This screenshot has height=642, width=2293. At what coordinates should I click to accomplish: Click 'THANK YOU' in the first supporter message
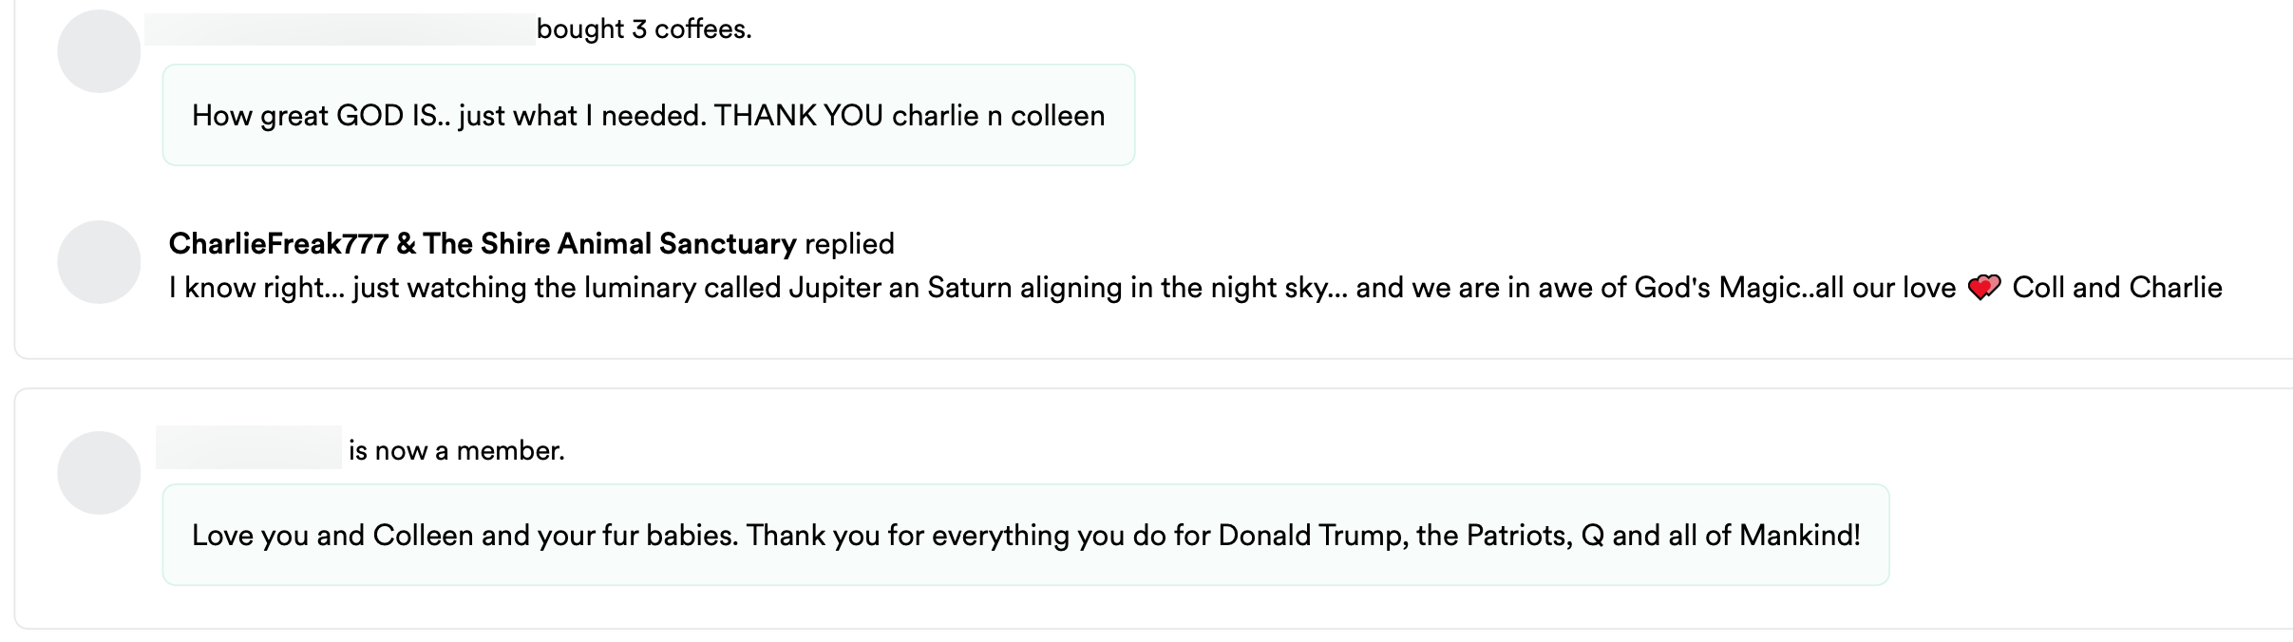click(798, 116)
